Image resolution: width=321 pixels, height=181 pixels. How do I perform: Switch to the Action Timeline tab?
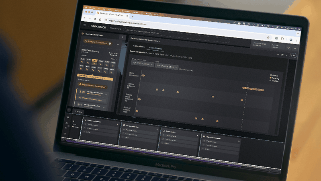[x=155, y=48]
